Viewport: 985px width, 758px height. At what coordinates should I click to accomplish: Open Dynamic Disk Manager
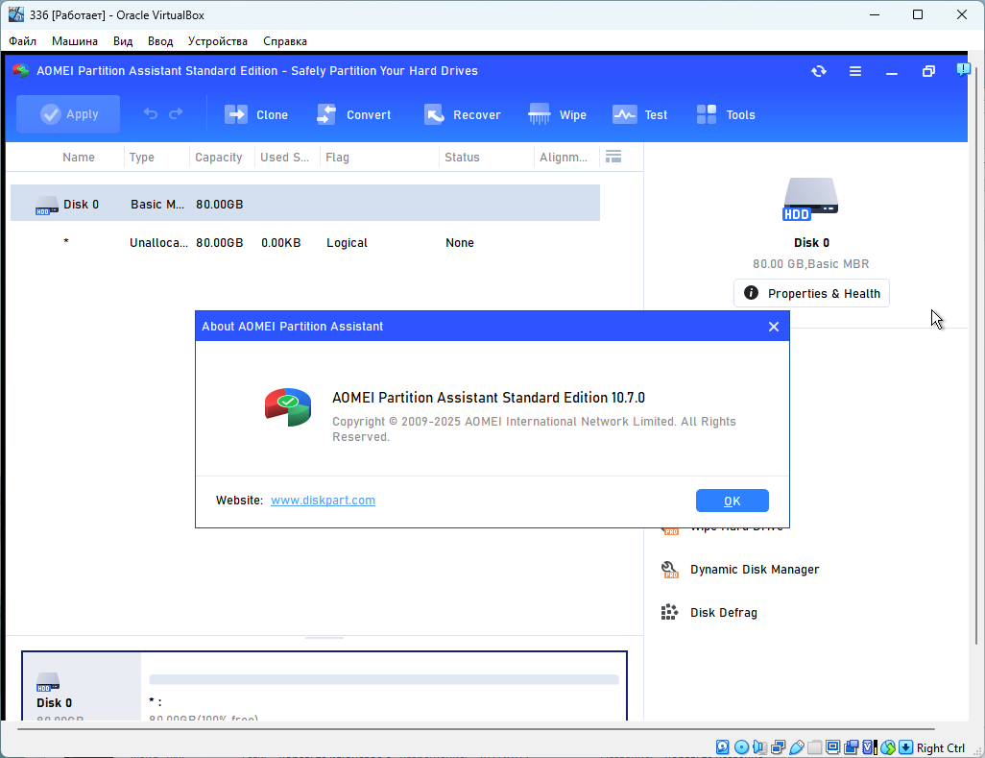click(x=755, y=570)
